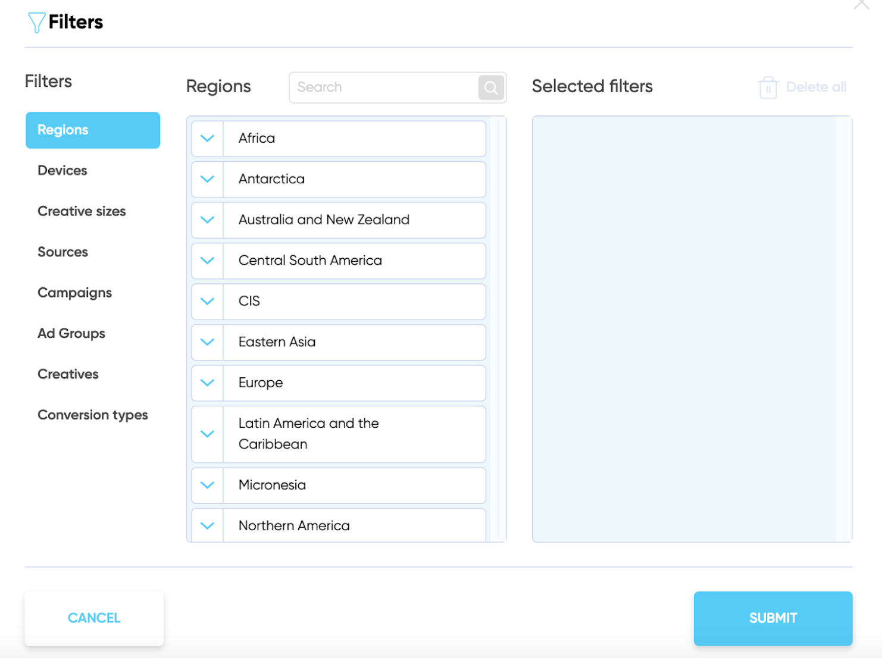882x658 pixels.
Task: Click the search magnifier icon
Action: pos(491,88)
